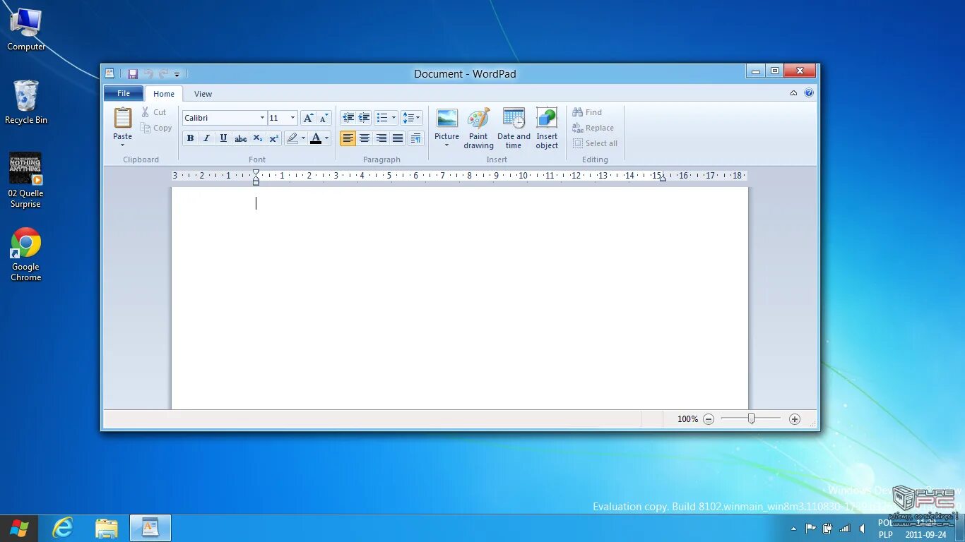Switch to the View tab

[x=203, y=94]
